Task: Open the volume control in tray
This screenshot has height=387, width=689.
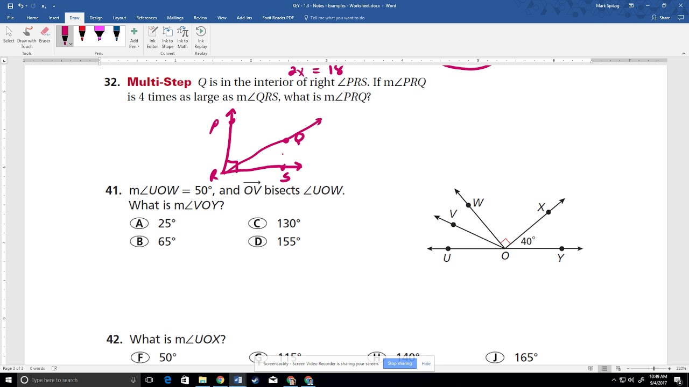Action: (631, 380)
